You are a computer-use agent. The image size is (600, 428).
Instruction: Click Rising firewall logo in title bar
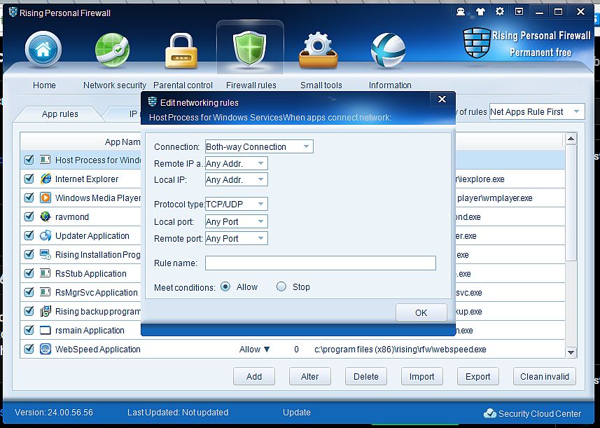(x=13, y=12)
